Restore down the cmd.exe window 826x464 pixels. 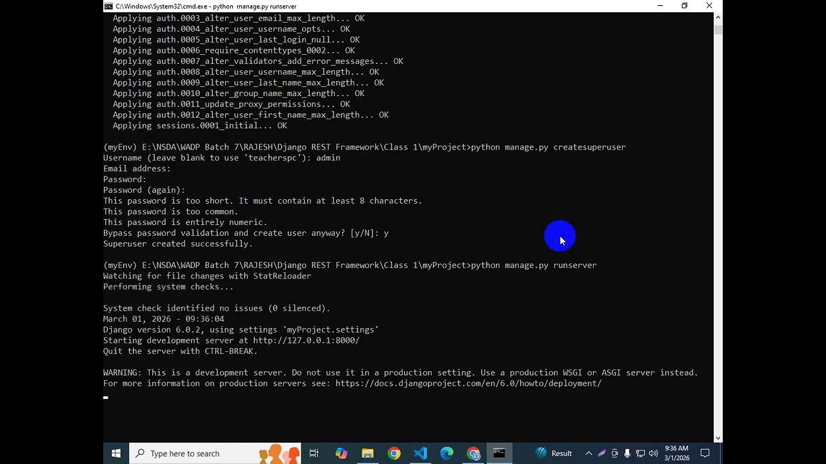point(685,6)
